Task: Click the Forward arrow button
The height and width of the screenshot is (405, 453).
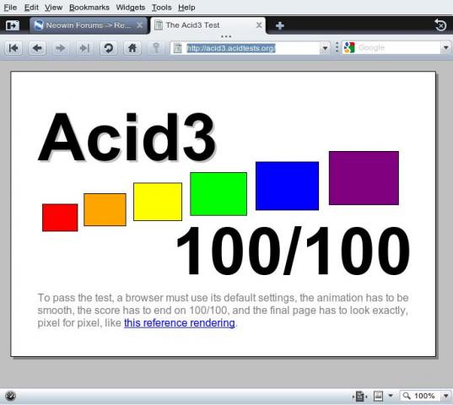Action: (x=60, y=48)
